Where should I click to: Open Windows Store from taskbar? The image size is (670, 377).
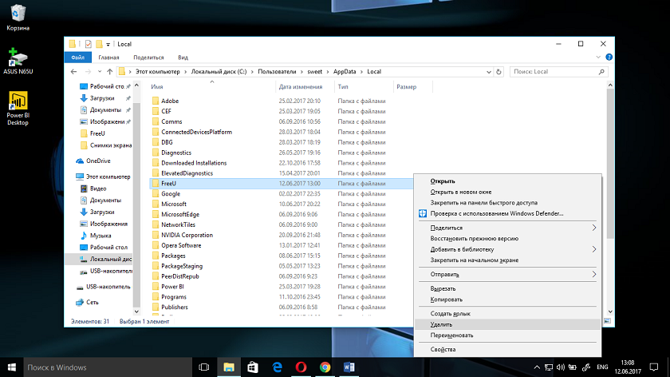tap(253, 367)
